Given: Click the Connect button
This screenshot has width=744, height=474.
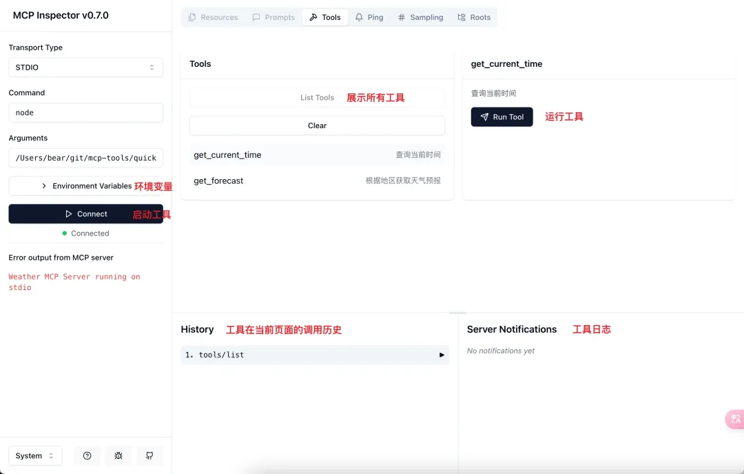Looking at the screenshot, I should (86, 214).
